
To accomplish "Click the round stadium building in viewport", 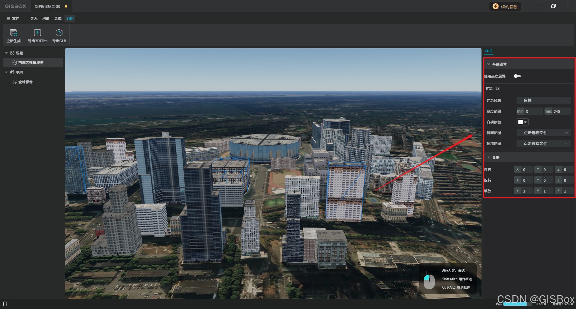I will (265, 148).
